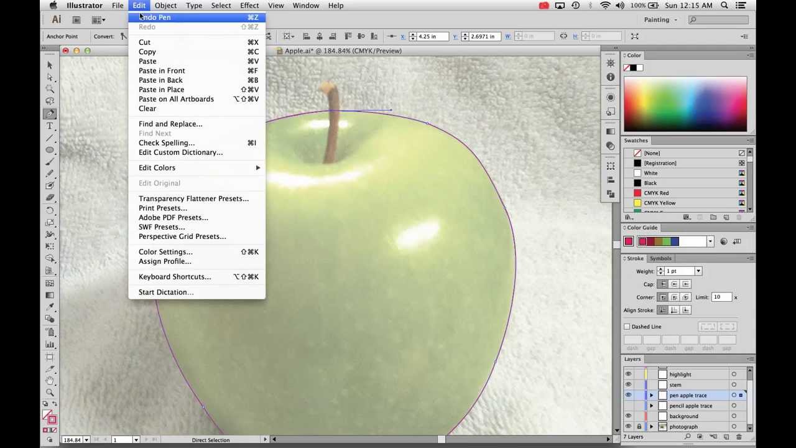Open the Align panel icon in dock
The width and height of the screenshot is (796, 448).
tap(611, 180)
